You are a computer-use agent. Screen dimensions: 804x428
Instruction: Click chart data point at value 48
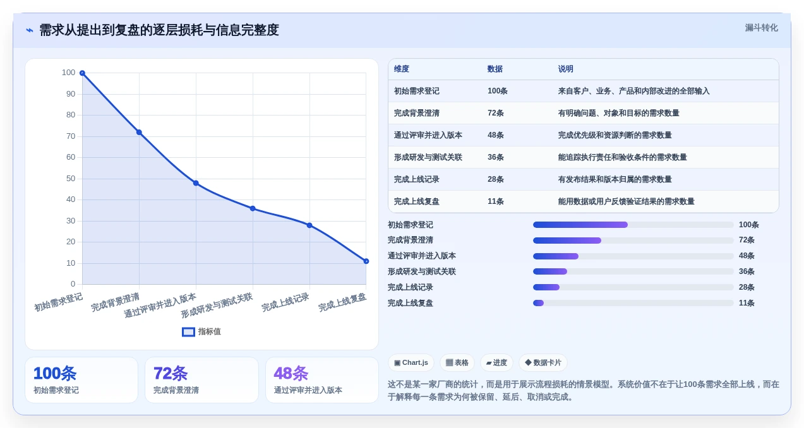click(x=196, y=183)
